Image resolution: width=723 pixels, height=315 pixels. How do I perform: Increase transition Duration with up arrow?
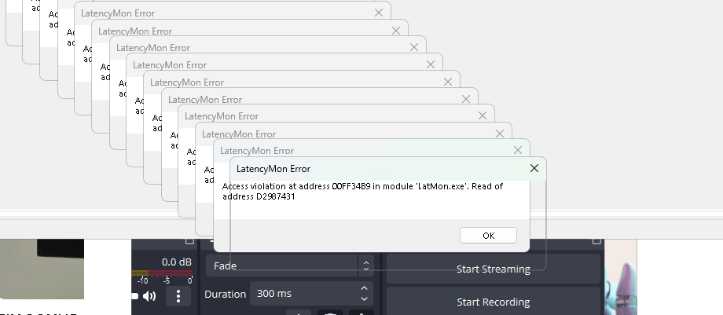(364, 288)
